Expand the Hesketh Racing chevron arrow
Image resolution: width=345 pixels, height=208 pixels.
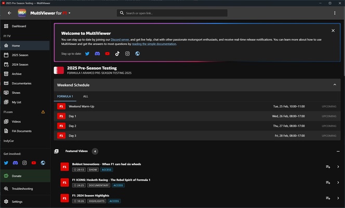(x=338, y=183)
